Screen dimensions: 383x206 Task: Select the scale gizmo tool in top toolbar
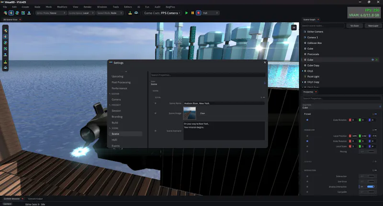(x=23, y=13)
